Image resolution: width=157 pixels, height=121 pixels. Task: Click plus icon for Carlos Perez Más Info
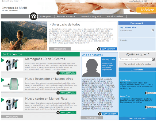(146, 107)
